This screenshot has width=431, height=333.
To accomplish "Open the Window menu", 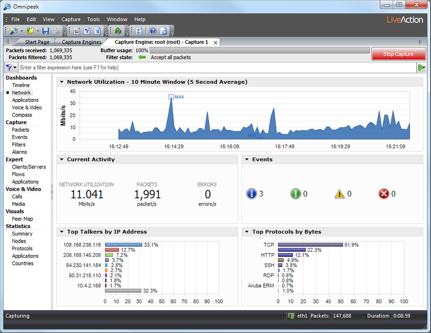I will point(117,19).
